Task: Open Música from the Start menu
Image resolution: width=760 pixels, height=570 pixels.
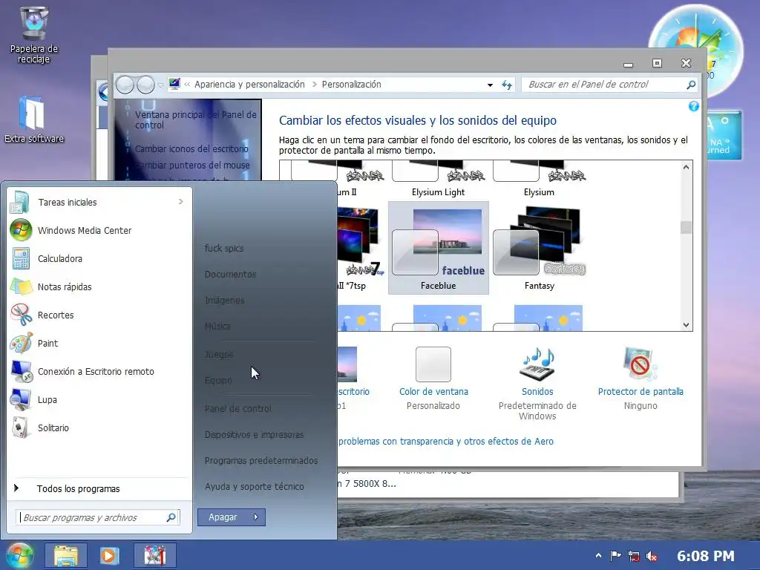Action: click(x=217, y=327)
